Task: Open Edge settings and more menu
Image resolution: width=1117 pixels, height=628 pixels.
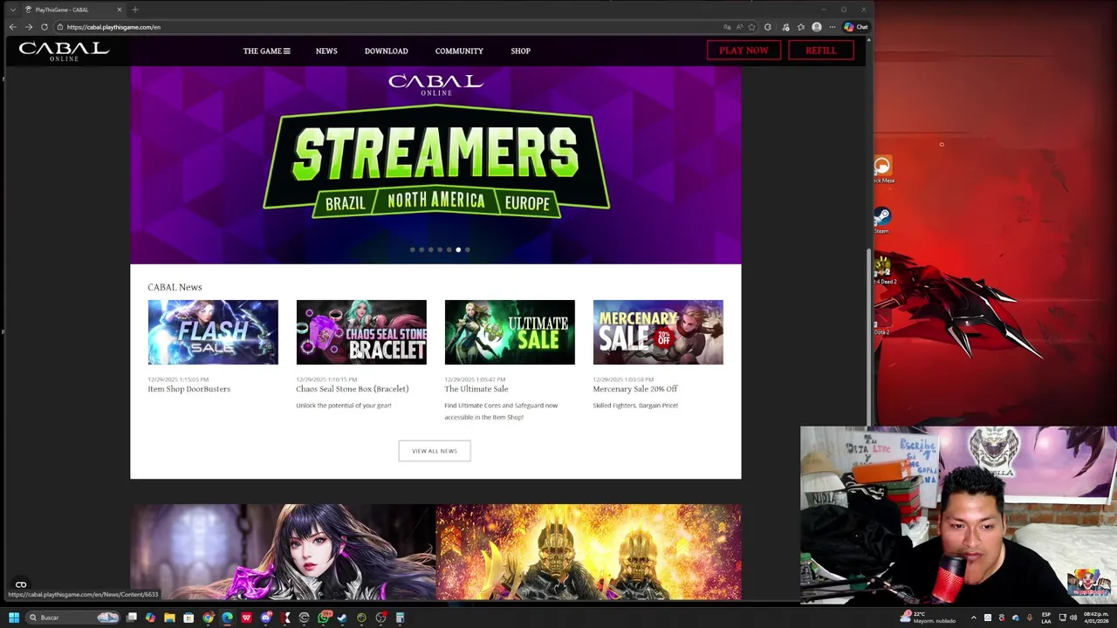Action: coord(832,27)
